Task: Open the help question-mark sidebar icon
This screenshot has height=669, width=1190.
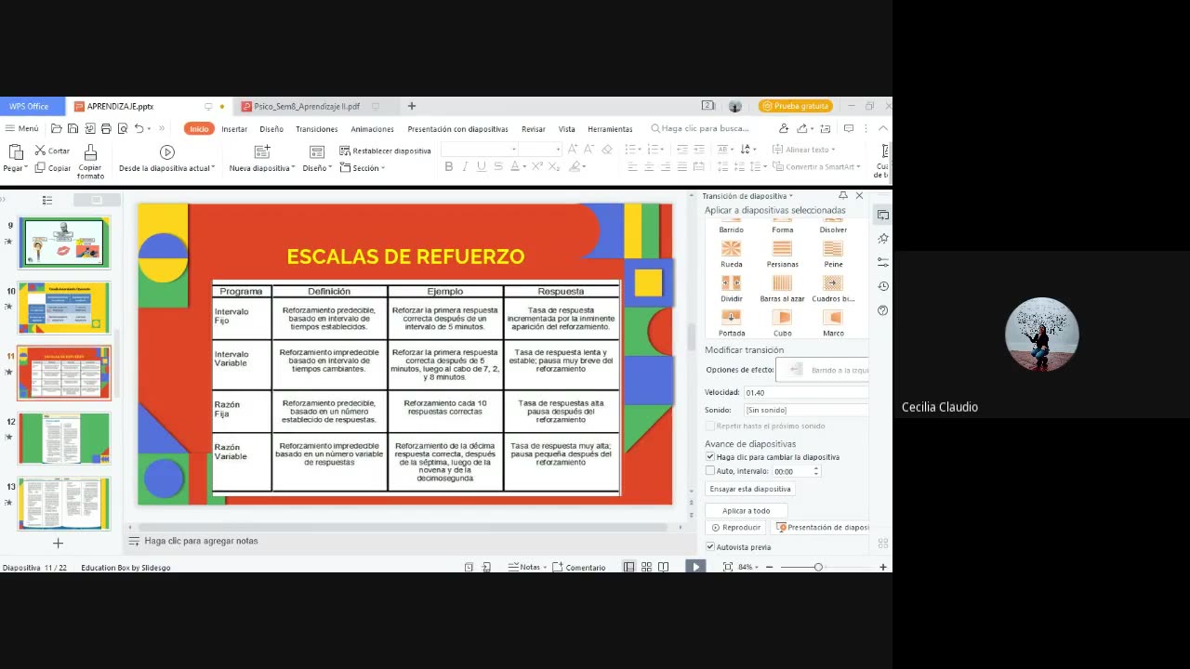Action: pos(883,310)
